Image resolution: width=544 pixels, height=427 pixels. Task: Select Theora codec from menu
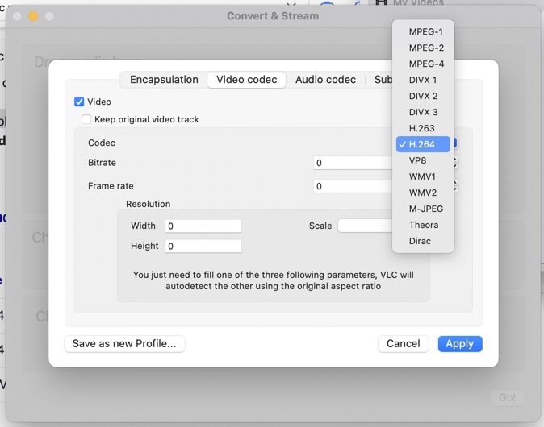(x=423, y=225)
